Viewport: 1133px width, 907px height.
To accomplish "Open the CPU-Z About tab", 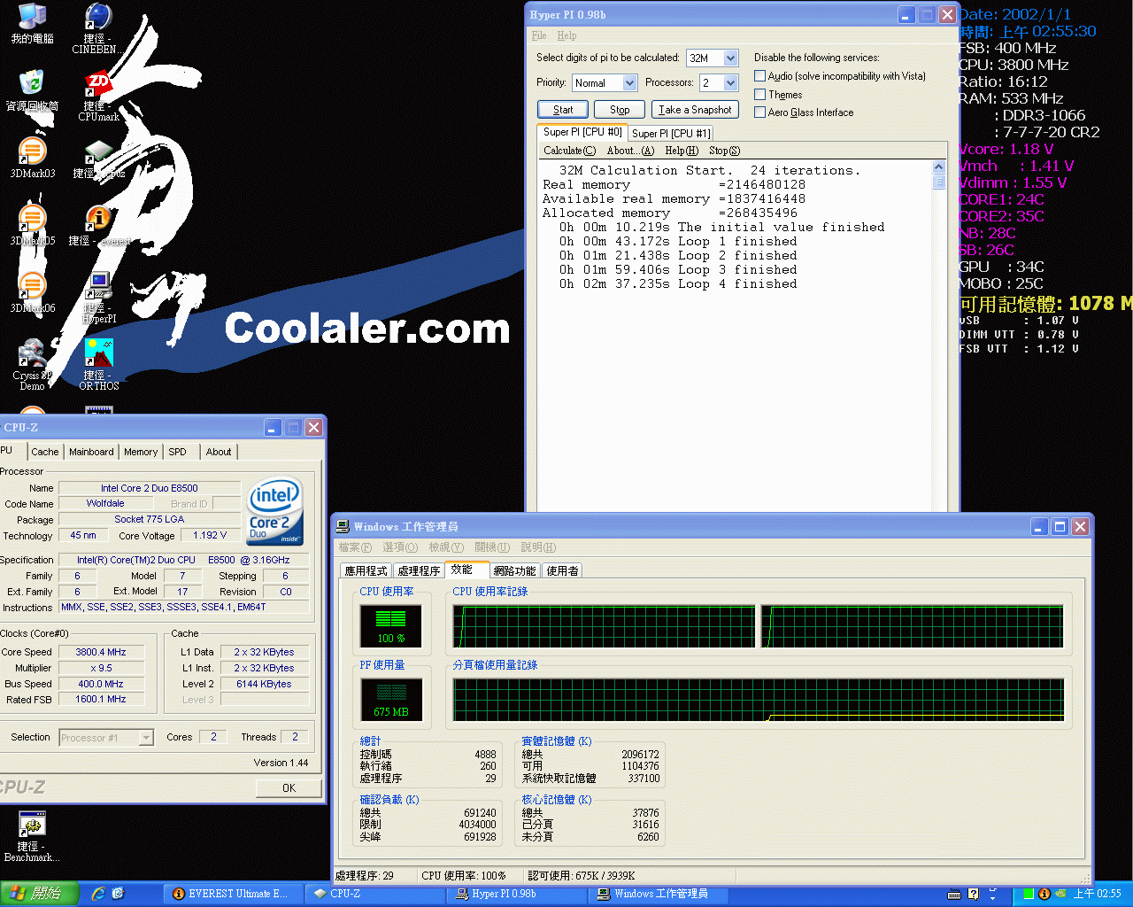I will (x=219, y=452).
